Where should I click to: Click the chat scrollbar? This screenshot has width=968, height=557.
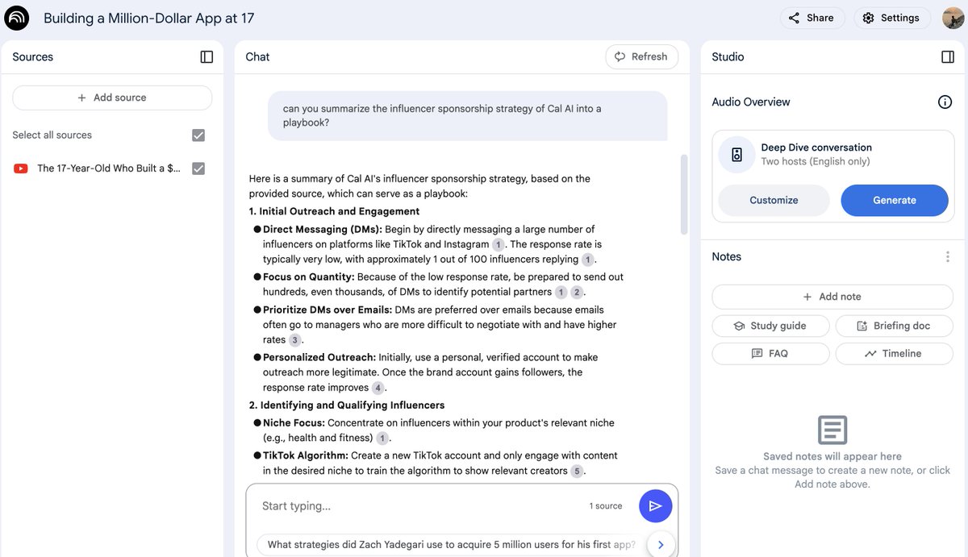[x=685, y=194]
